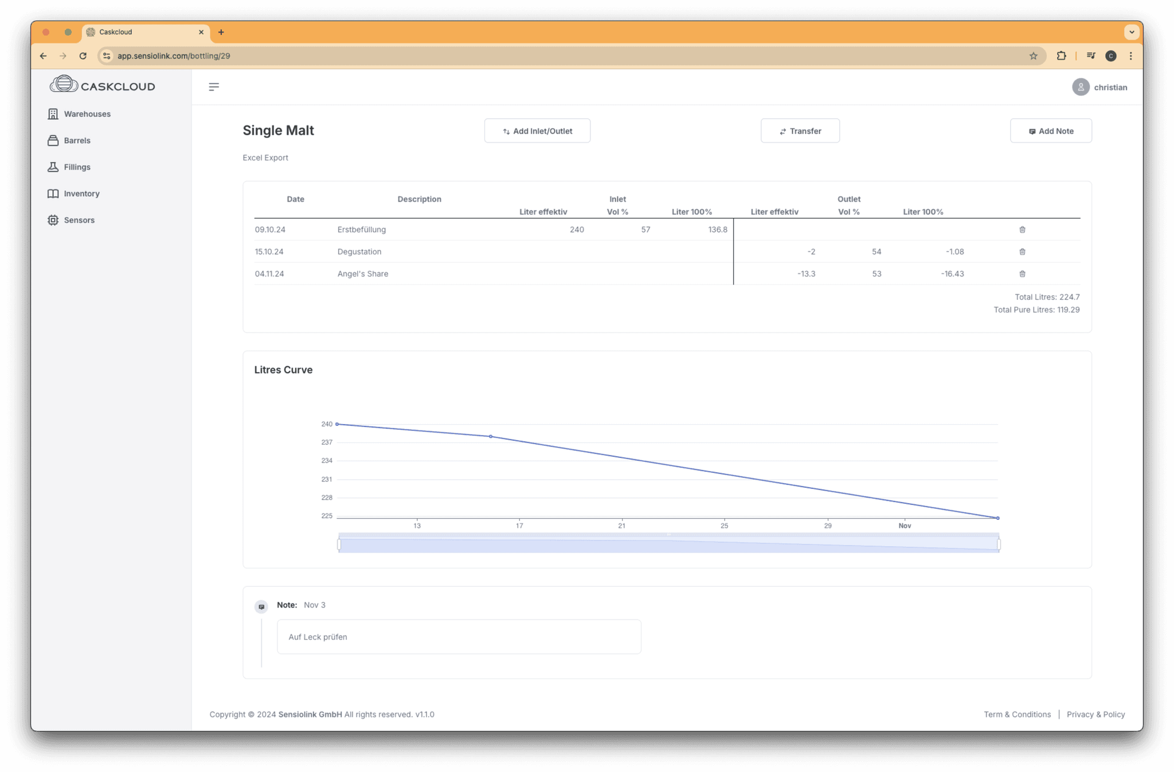
Task: Click left handle of chart range slider
Action: pyautogui.click(x=339, y=544)
